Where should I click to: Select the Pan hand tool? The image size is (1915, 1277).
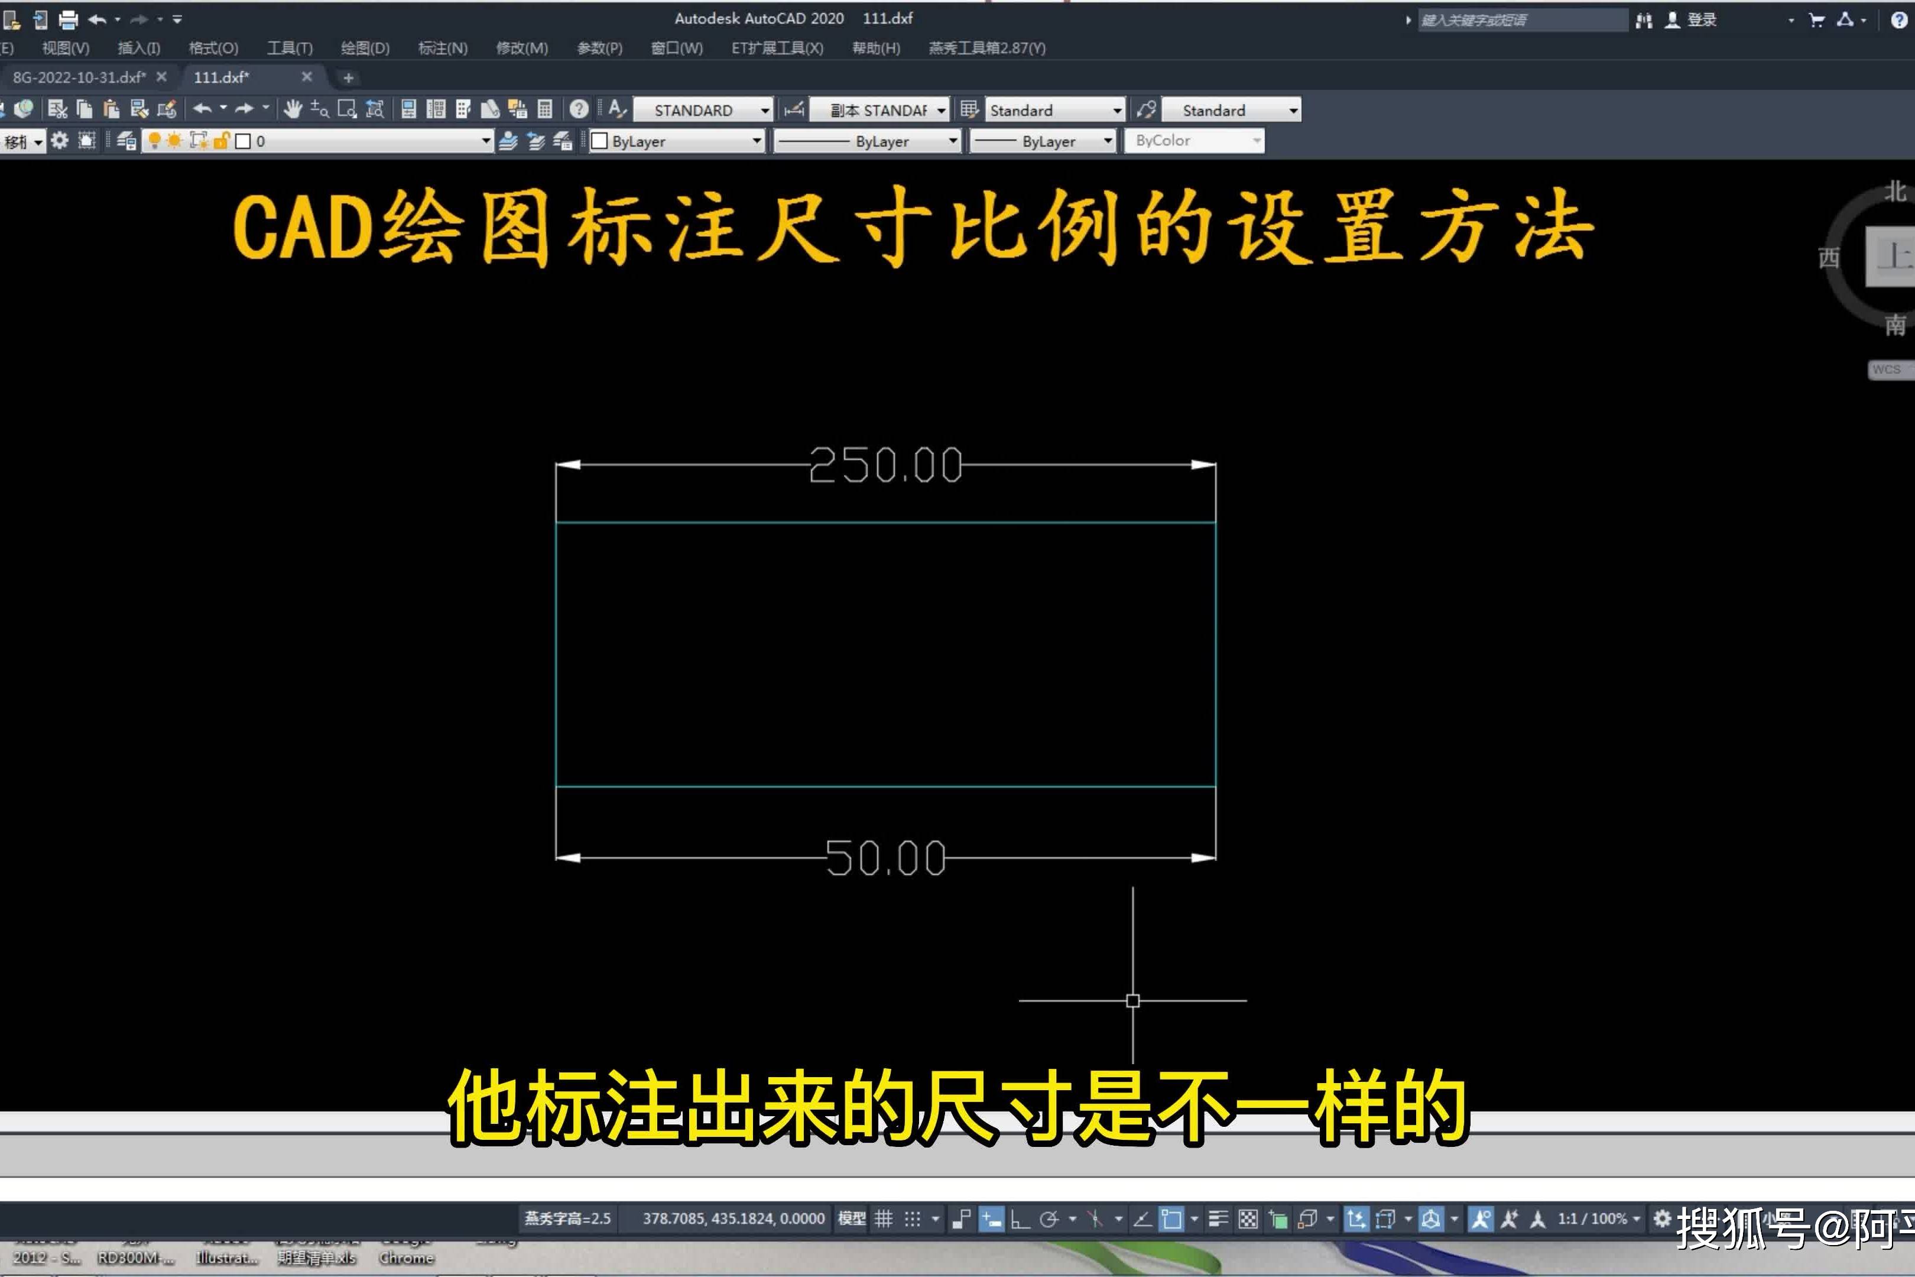click(293, 109)
